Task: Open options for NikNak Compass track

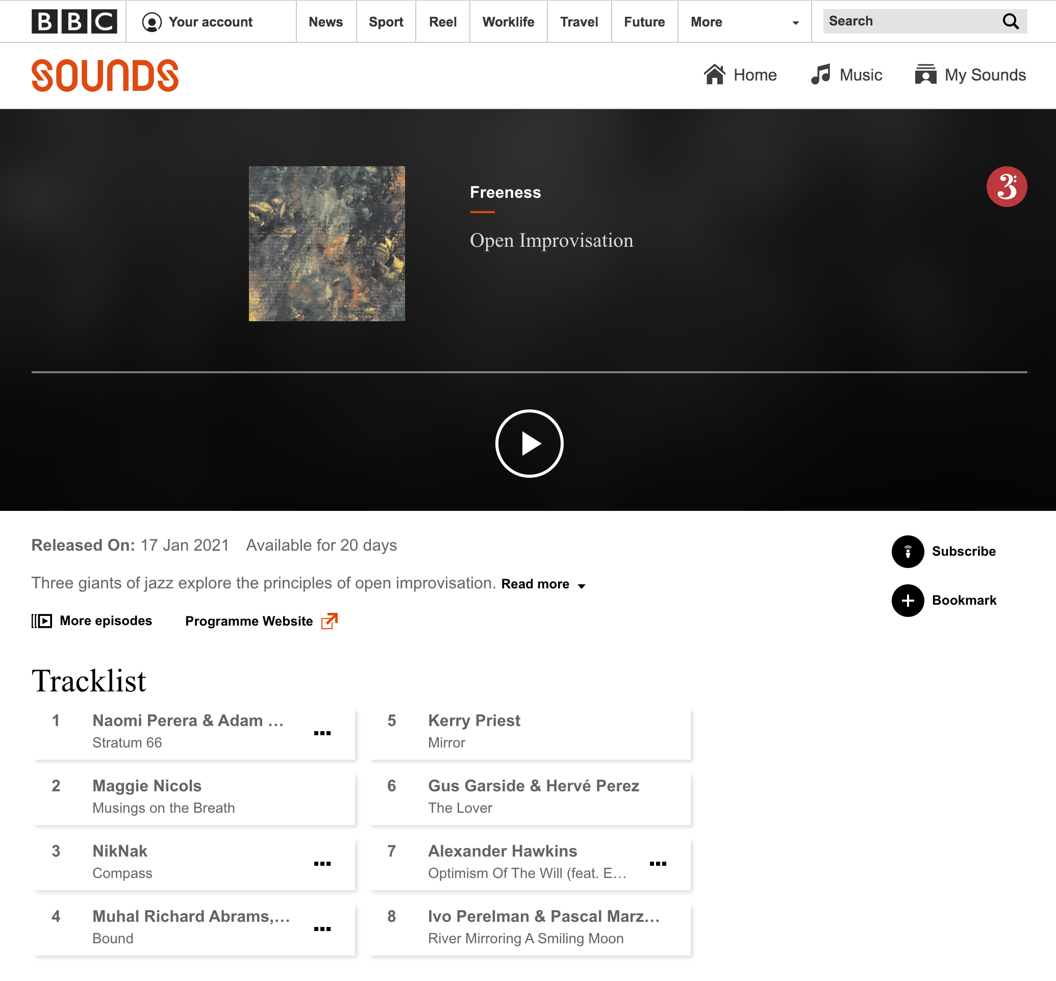Action: point(322,863)
